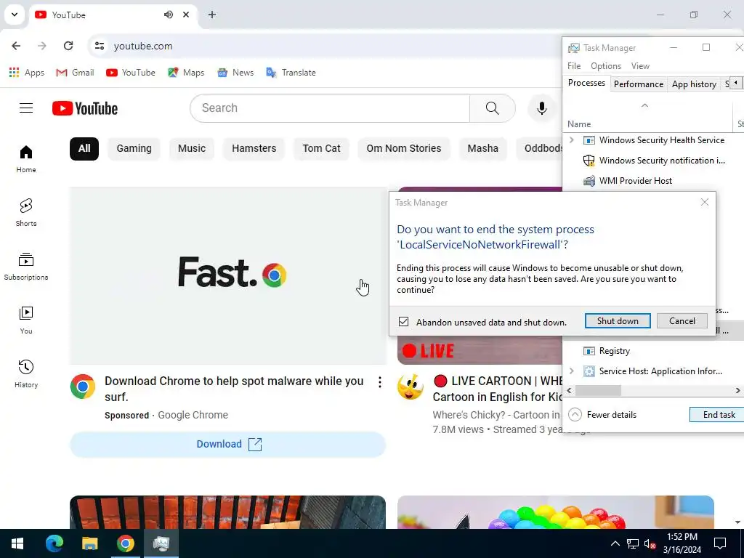Open the YouTube guide hamburger menu
This screenshot has width=744, height=558.
point(26,108)
